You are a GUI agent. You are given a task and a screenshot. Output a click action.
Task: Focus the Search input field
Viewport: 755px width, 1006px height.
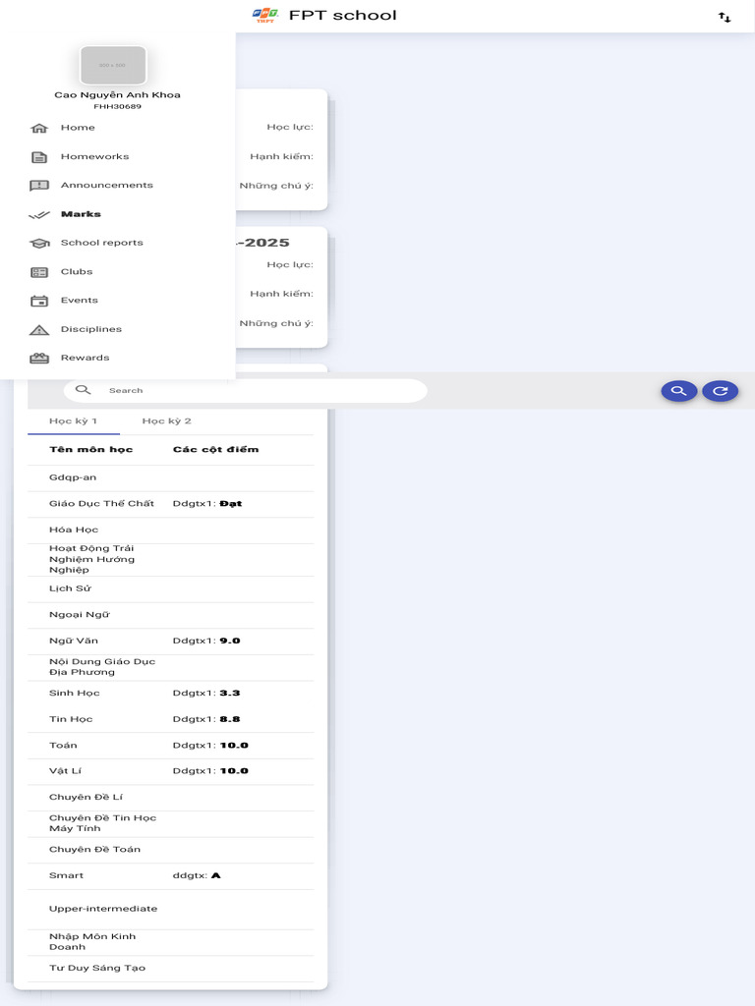click(x=245, y=390)
